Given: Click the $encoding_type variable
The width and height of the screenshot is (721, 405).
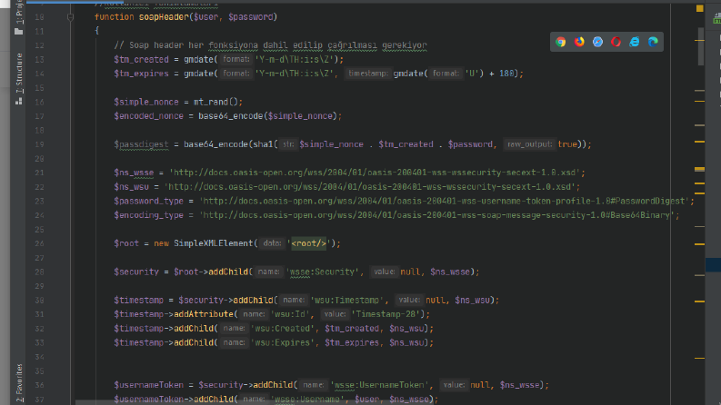Looking at the screenshot, I should 148,215.
